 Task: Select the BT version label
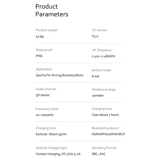click(100, 30)
